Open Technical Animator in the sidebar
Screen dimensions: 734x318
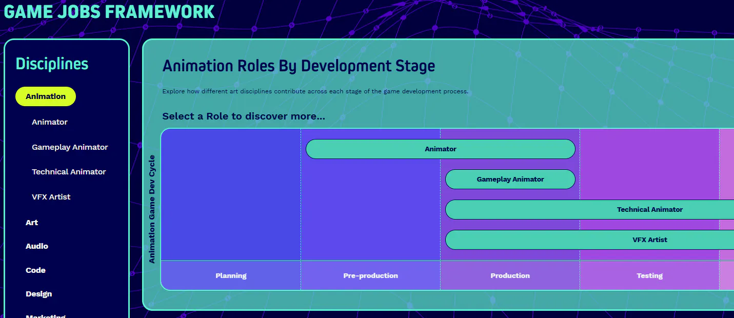[x=69, y=172]
